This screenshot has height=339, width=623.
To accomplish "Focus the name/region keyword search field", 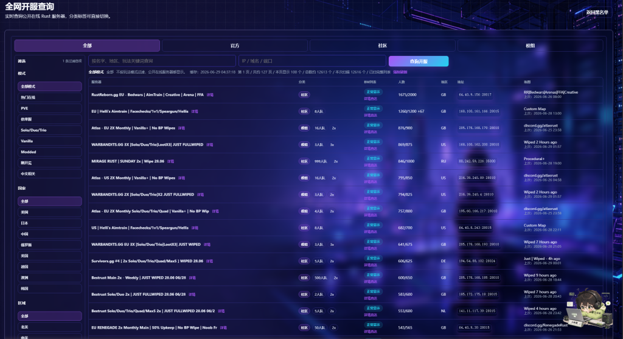I will 162,61.
